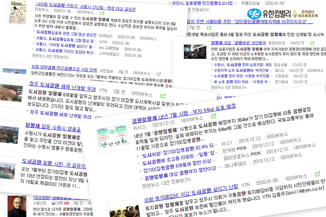
Task: Click share icon on 의회 토지매입비 삭감 article
Action: click(317, 174)
